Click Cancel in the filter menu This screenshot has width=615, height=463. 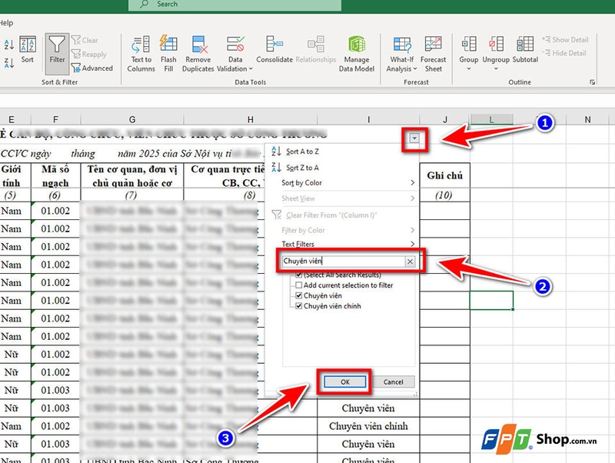(x=393, y=381)
